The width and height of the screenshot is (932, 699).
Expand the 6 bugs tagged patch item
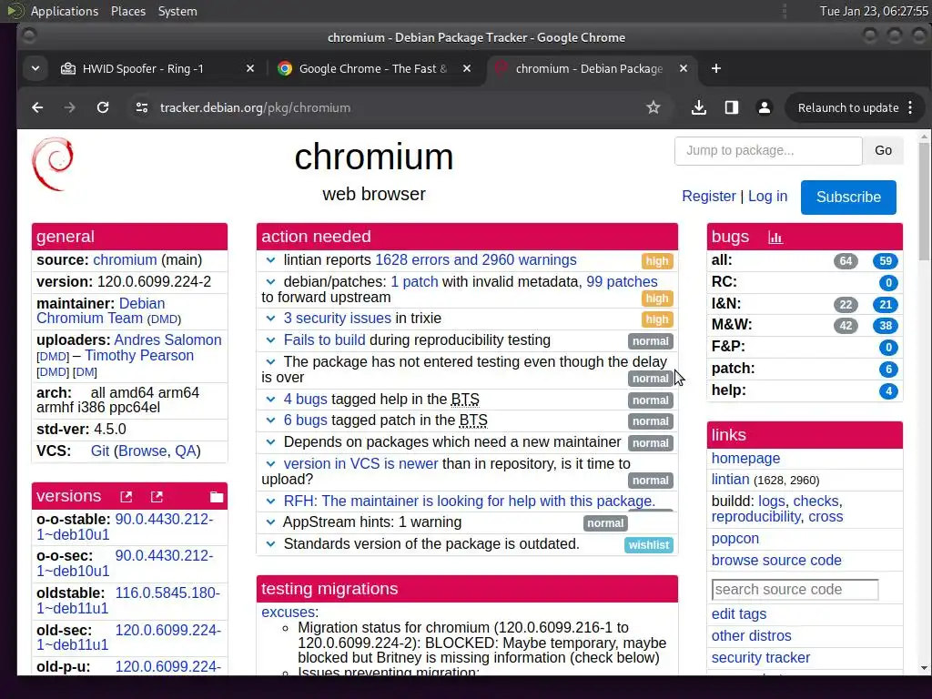(x=270, y=420)
